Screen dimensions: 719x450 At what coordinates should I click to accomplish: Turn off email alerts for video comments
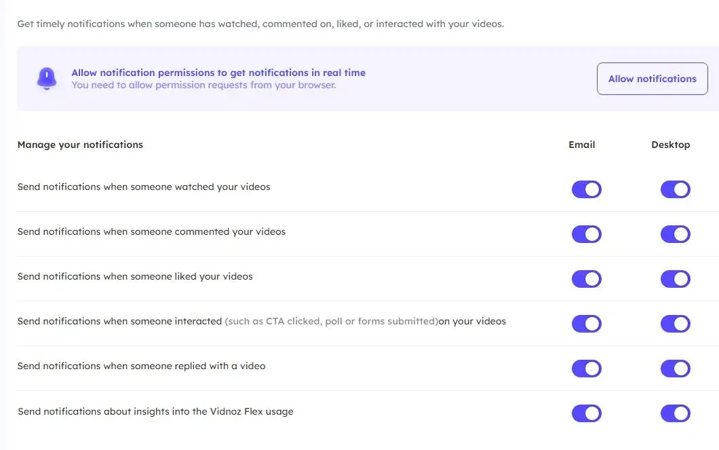pyautogui.click(x=586, y=234)
